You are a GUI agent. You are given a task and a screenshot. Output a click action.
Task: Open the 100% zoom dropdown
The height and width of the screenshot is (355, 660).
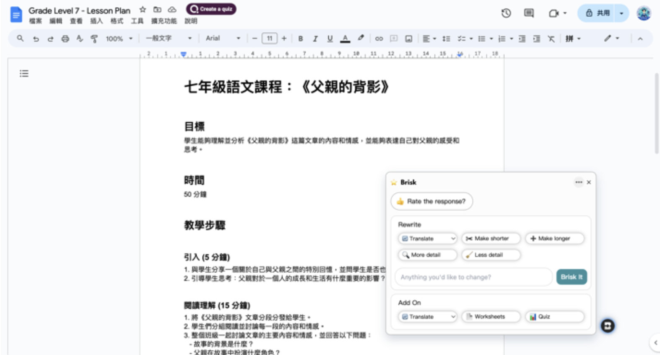point(119,39)
